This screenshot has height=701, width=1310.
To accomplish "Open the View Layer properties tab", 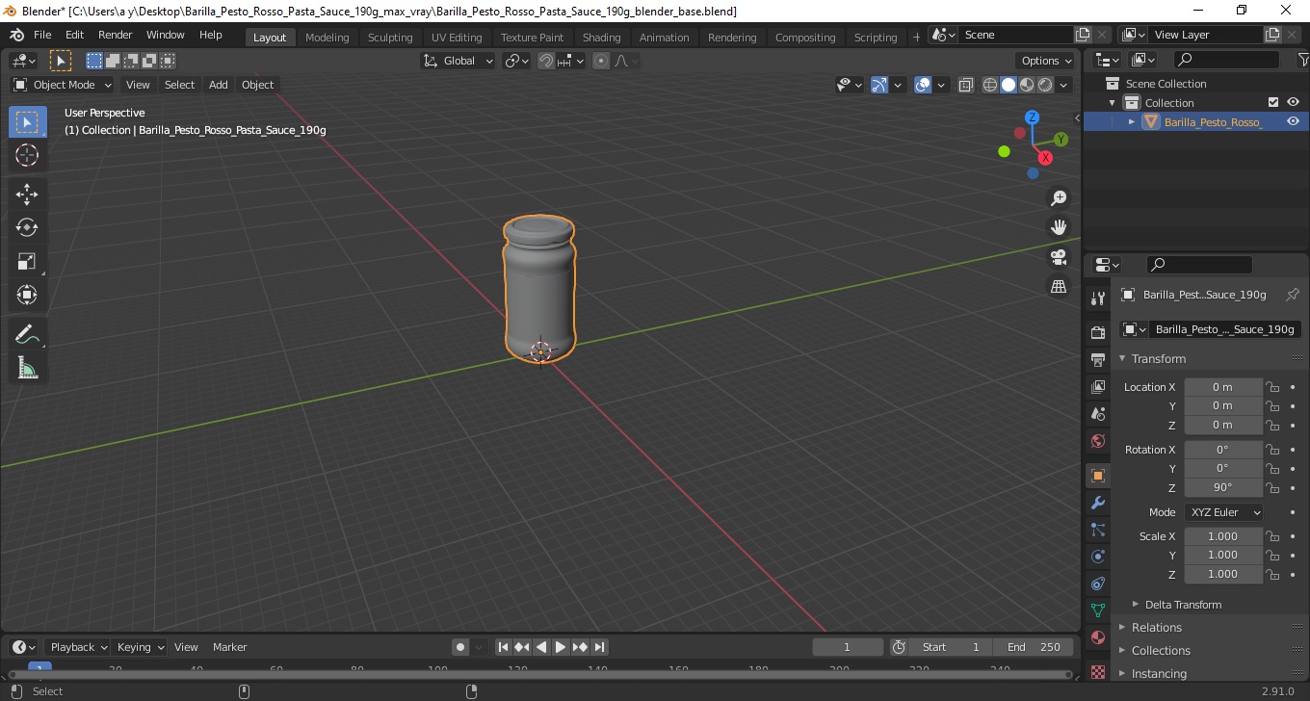I will [x=1097, y=386].
